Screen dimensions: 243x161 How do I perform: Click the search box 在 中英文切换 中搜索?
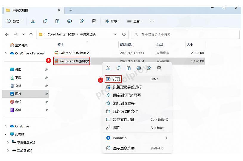(x=185, y=34)
